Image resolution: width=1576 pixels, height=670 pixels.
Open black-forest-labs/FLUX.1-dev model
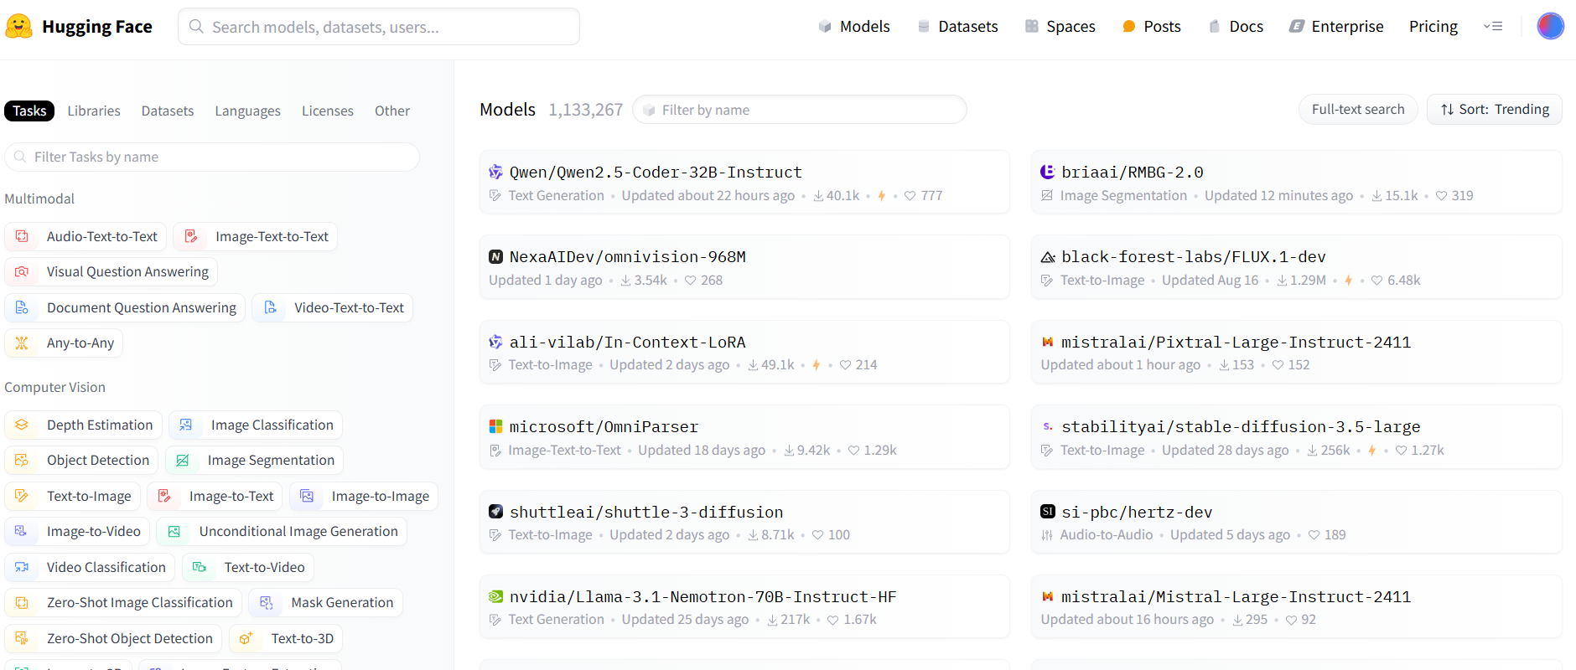[x=1296, y=267]
